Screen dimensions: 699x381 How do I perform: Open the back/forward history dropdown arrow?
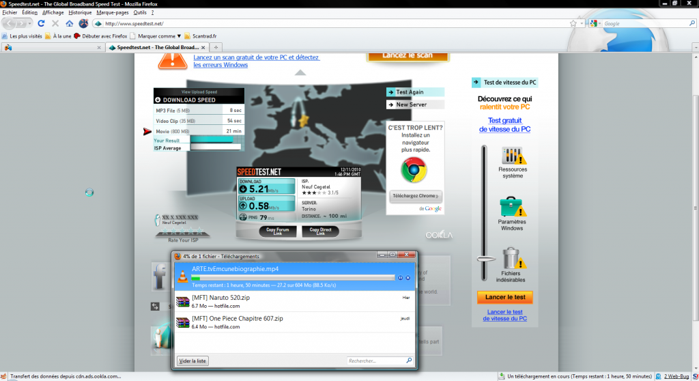pos(30,23)
